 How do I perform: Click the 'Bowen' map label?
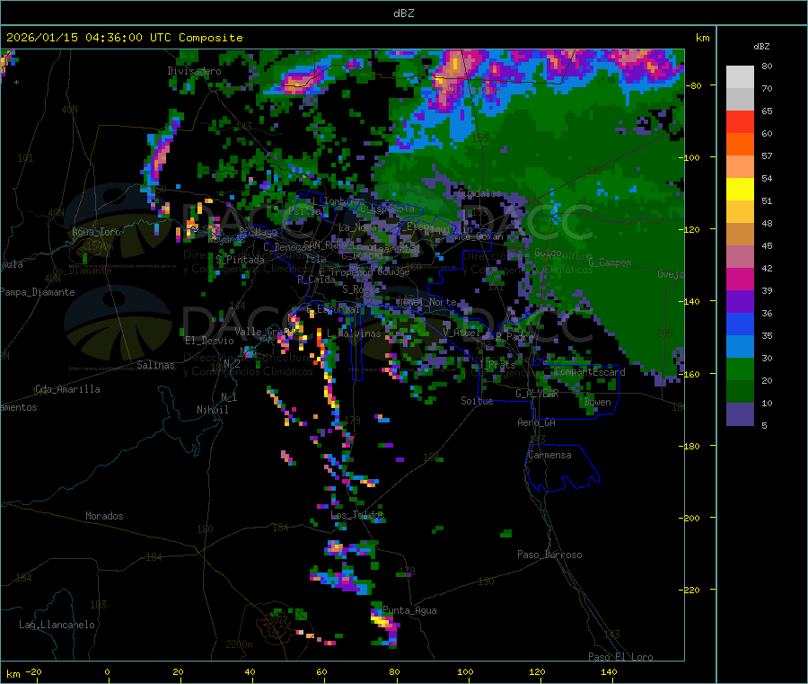pos(598,402)
